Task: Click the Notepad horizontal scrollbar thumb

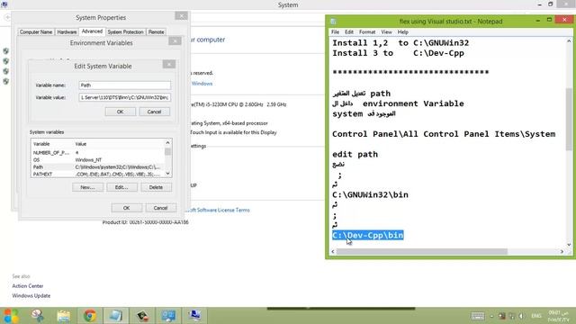Action: 422,252
